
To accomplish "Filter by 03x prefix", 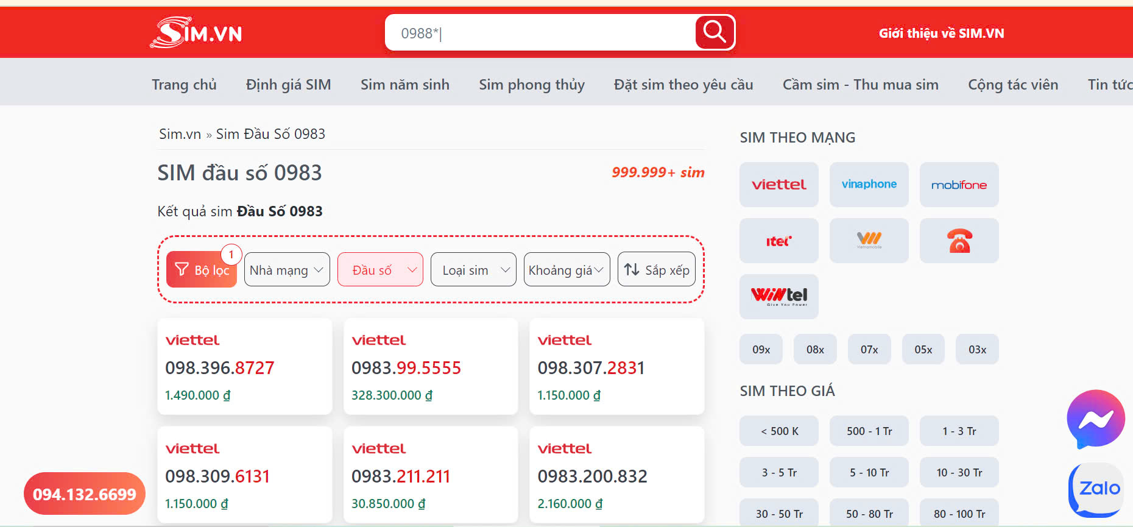I will (978, 349).
